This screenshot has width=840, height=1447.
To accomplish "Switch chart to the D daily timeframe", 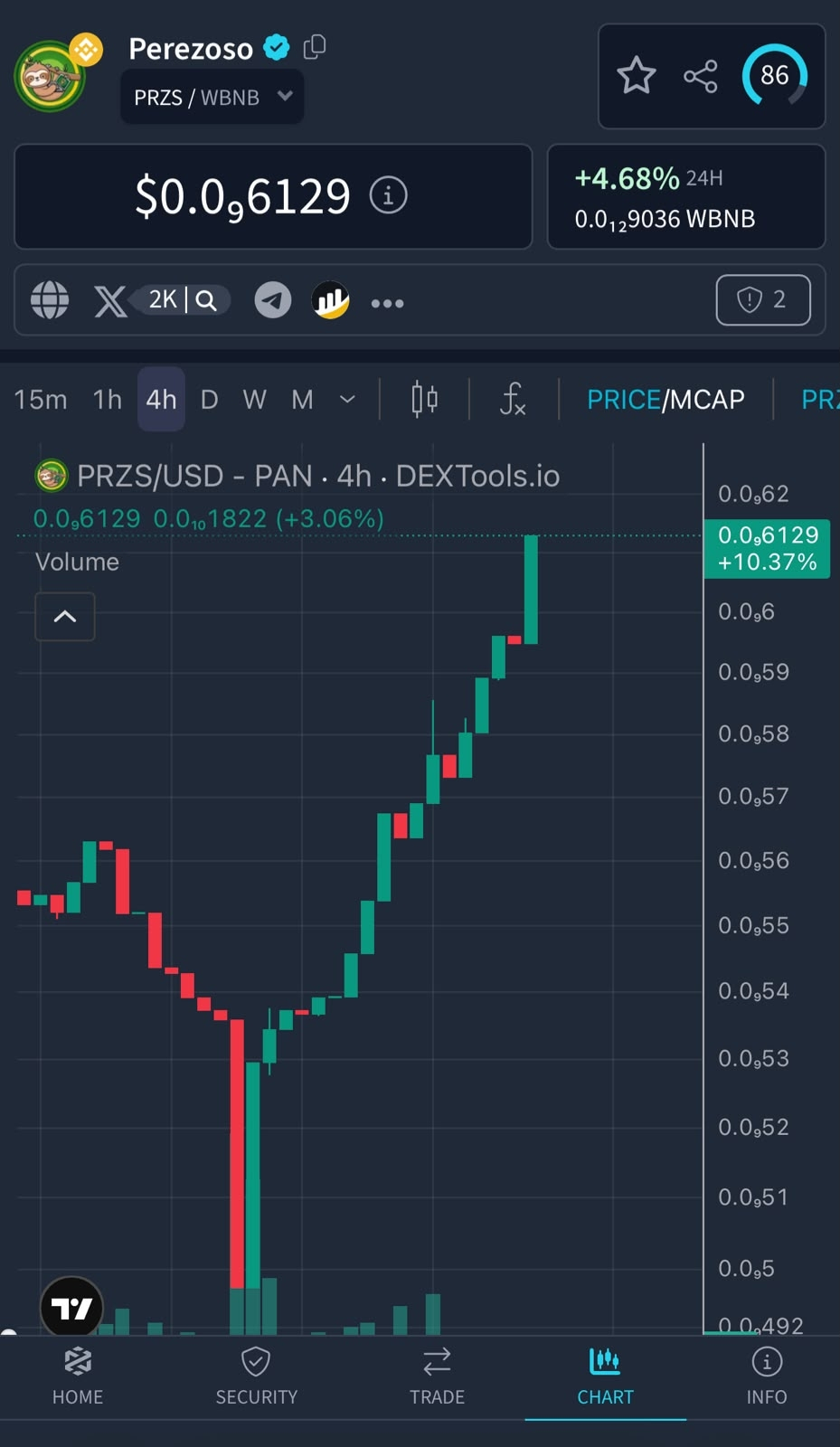I will (209, 399).
